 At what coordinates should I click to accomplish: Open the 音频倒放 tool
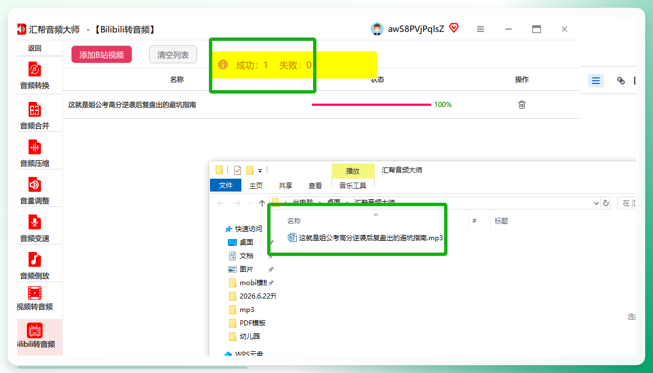click(x=35, y=265)
